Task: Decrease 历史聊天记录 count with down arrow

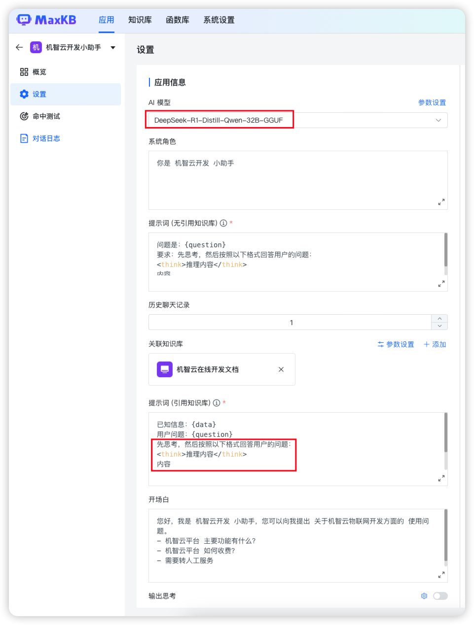Action: point(439,326)
